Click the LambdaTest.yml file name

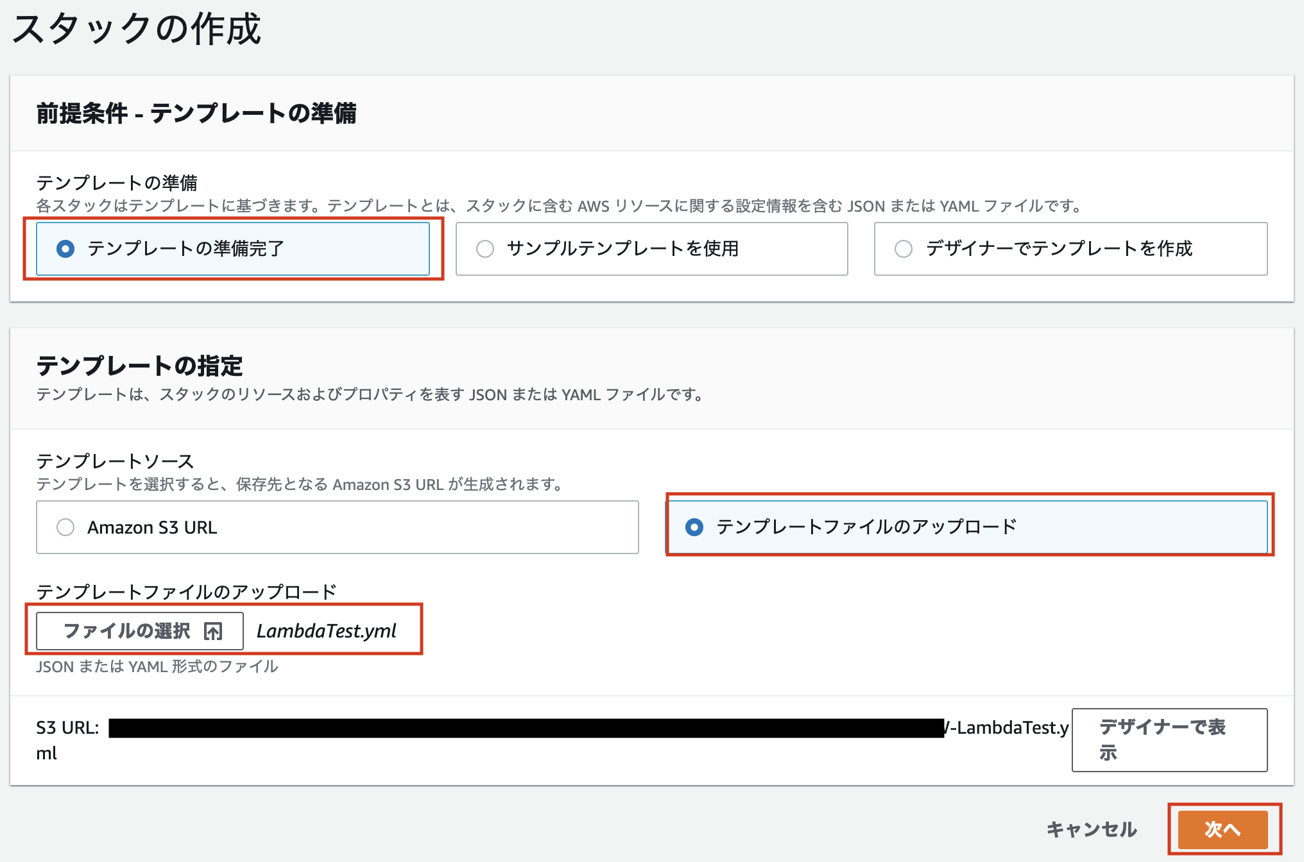coord(327,631)
